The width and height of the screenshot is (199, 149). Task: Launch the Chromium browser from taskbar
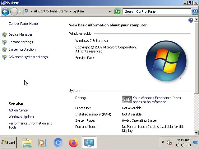coord(58,143)
